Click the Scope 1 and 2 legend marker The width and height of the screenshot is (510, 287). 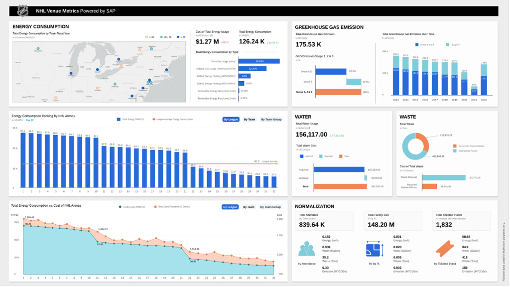tap(417, 44)
